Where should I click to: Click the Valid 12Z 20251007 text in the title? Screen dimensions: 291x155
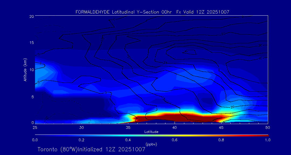[206, 12]
